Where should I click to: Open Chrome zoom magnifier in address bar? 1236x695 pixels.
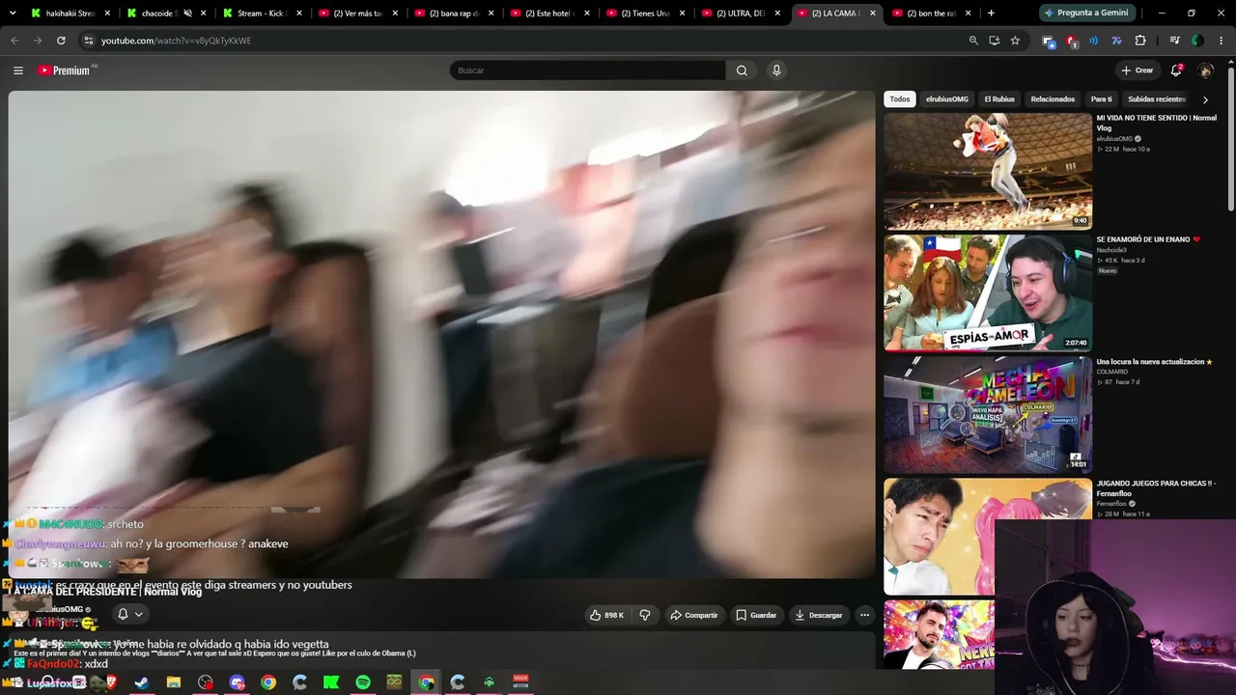[973, 41]
